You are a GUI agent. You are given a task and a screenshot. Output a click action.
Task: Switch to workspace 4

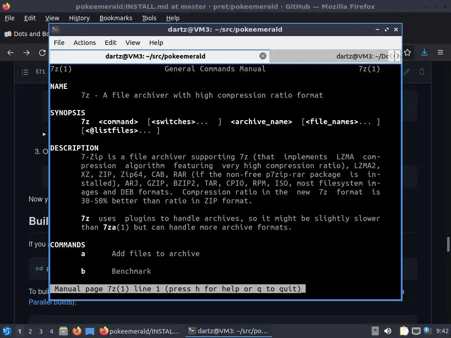coord(51,331)
